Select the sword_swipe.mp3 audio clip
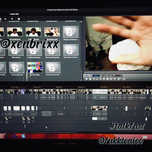 point(17,67)
